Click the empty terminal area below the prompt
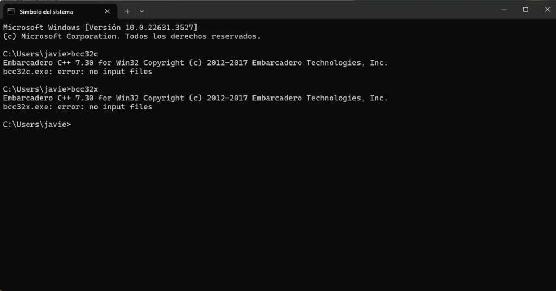Screen dimensions: 556x291 point(278,209)
